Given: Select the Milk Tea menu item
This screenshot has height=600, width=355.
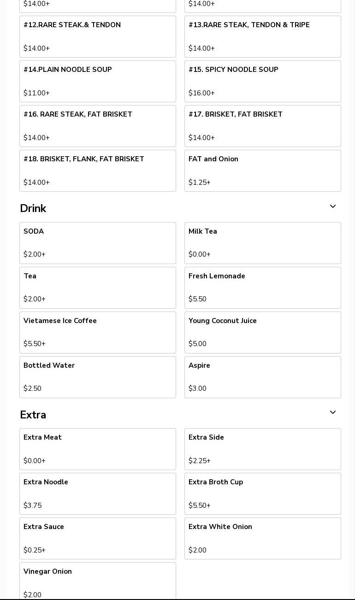Looking at the screenshot, I should [x=263, y=243].
